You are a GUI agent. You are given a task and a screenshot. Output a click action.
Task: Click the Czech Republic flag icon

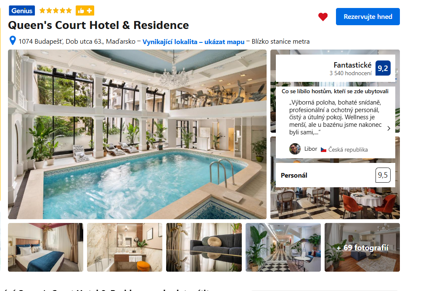coord(323,150)
